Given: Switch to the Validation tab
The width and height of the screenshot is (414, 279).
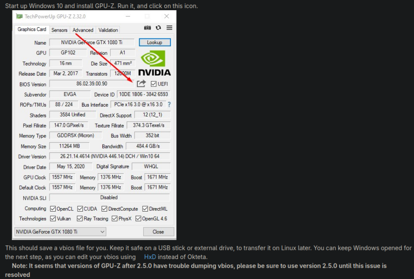Looking at the screenshot, I should point(108,30).
